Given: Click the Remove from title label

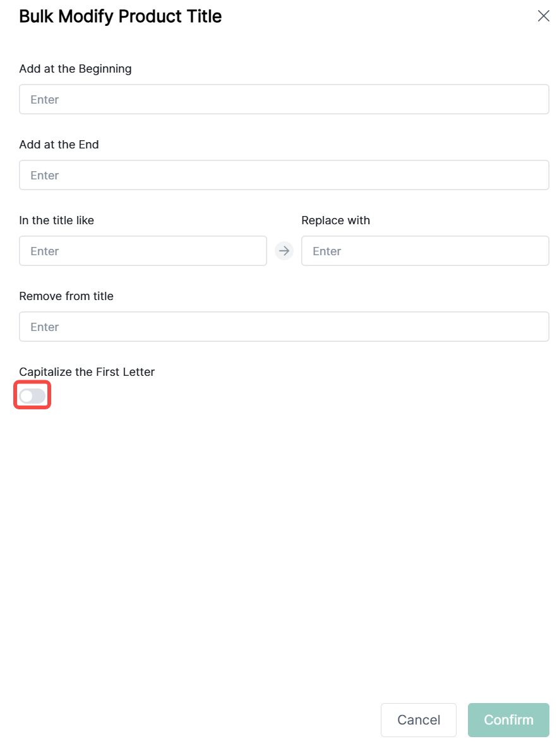Looking at the screenshot, I should pos(66,296).
